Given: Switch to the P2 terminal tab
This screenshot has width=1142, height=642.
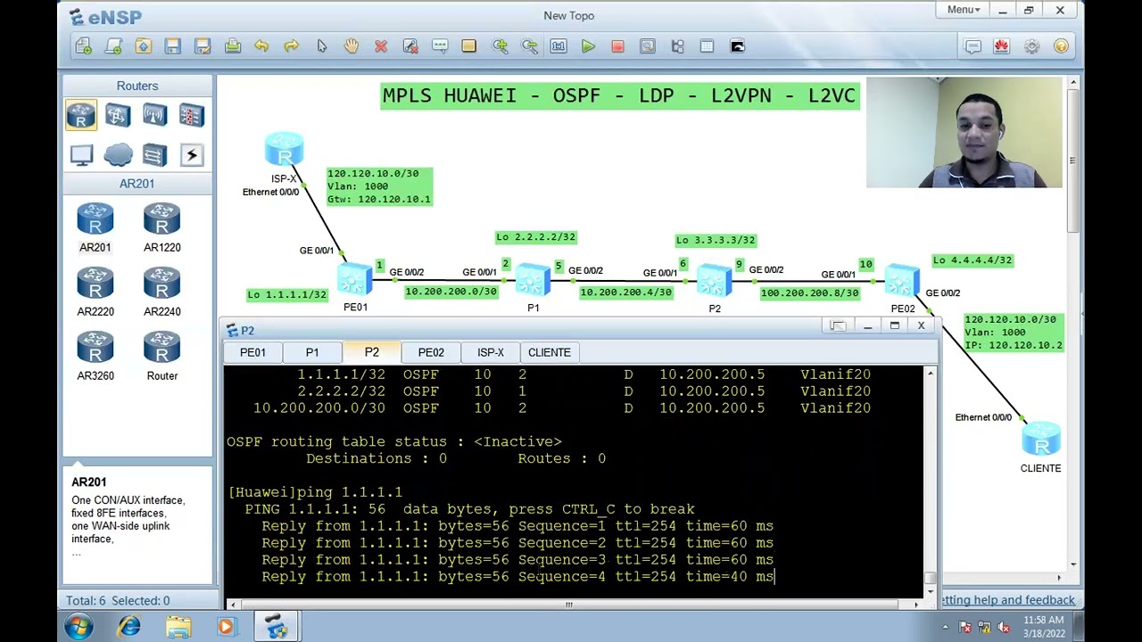Looking at the screenshot, I should (x=371, y=352).
